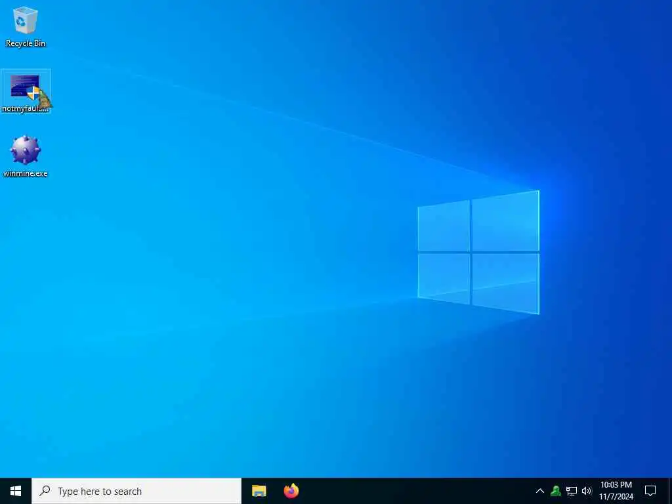672x504 pixels.
Task: Open the Action Center notifications icon
Action: 650,491
